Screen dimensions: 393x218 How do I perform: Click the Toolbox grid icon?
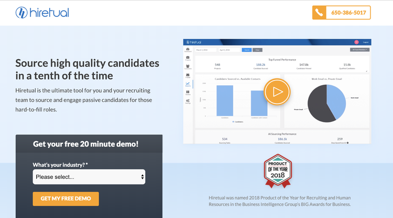(x=188, y=93)
